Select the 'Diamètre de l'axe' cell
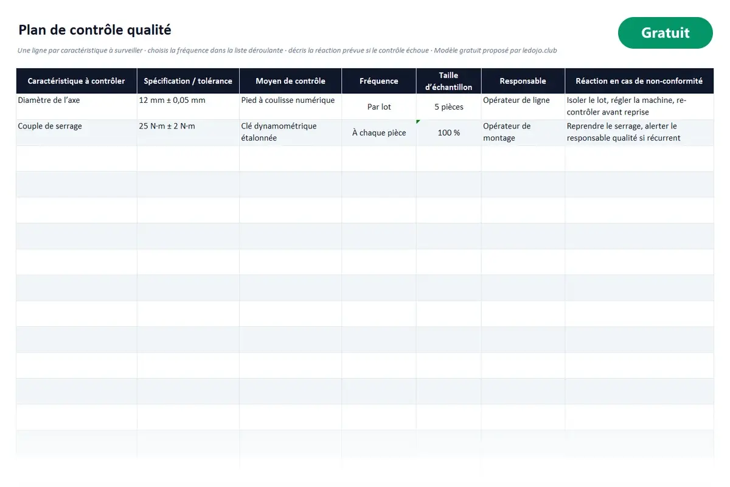This screenshot has width=730, height=487. [x=77, y=107]
